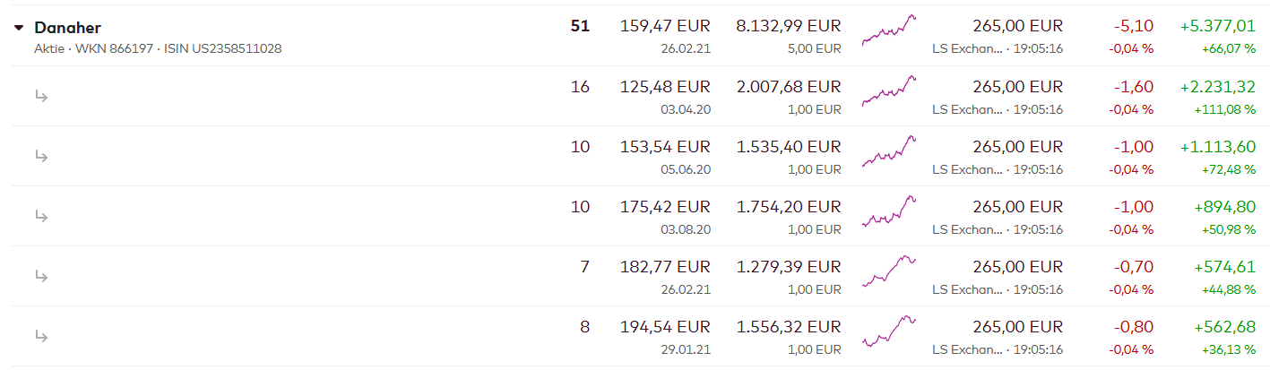Click sub-position arrow icon for 125,48 EUR lot
Viewport: 1270px width, 370px height.
[41, 96]
